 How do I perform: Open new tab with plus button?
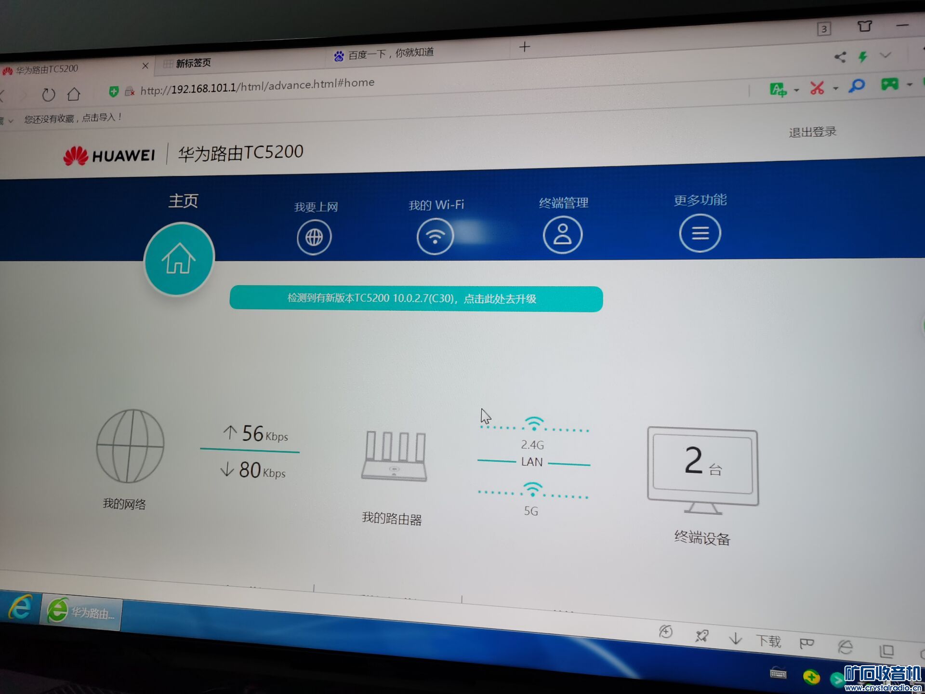pyautogui.click(x=525, y=47)
